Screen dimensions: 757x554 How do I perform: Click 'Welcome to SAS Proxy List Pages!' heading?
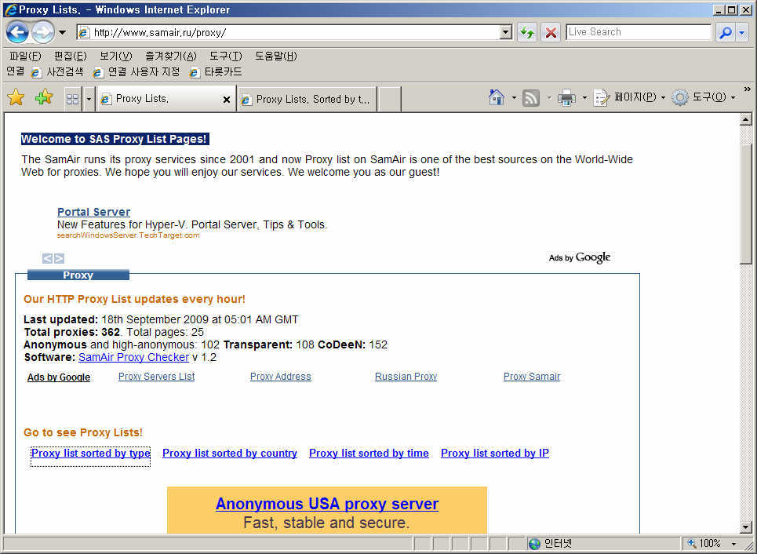click(x=115, y=139)
